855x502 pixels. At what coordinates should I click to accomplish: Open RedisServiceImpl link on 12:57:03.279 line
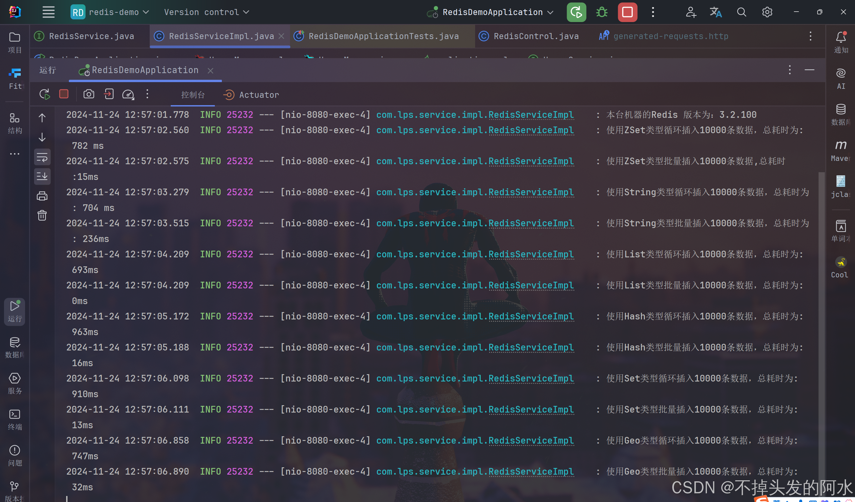coord(531,192)
